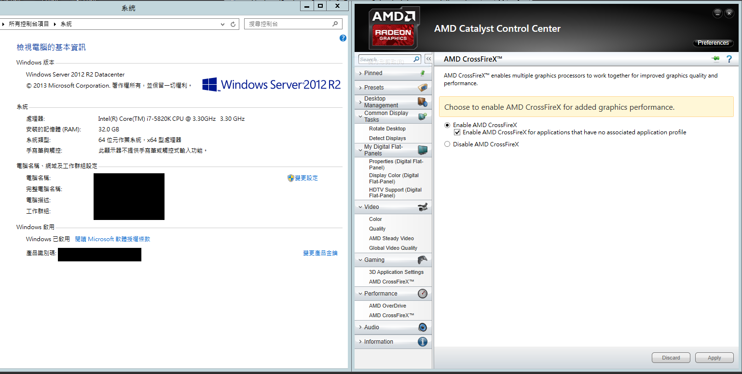Collapse the Gaming section chevron
The image size is (742, 374).
click(x=360, y=260)
